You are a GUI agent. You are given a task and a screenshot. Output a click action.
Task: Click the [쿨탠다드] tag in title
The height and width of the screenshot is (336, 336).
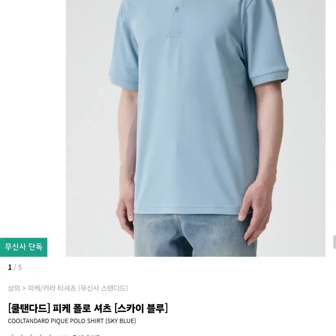[29, 308]
